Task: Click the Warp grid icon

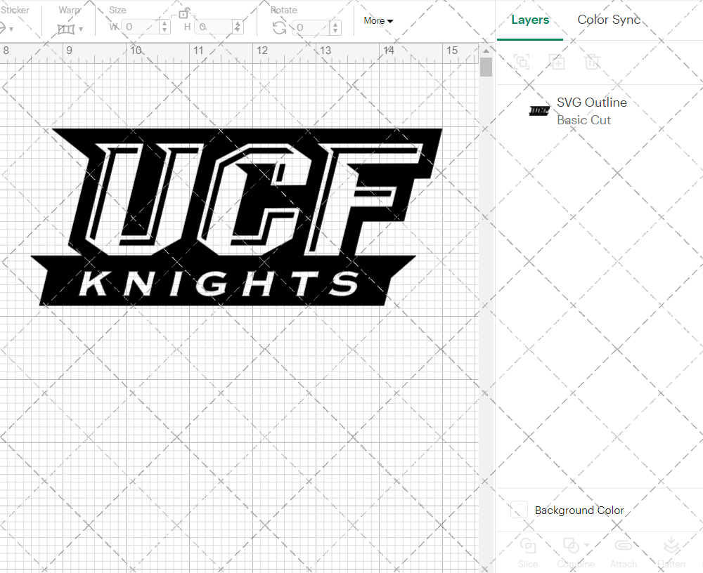Action: coord(66,29)
